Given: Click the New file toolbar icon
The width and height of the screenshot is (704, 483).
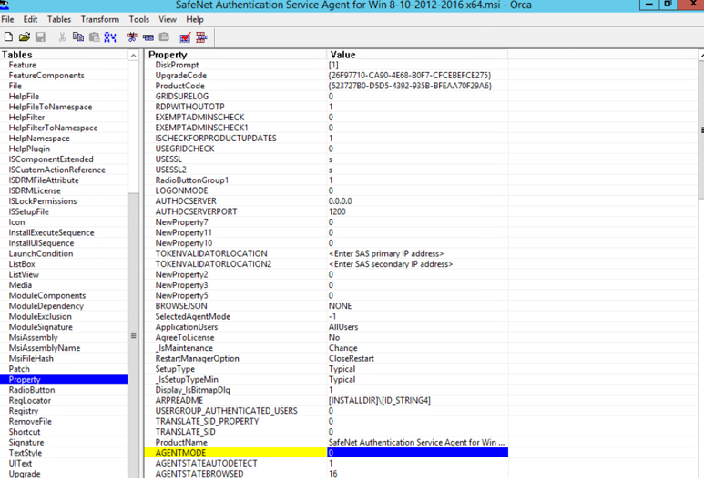Looking at the screenshot, I should click(8, 36).
